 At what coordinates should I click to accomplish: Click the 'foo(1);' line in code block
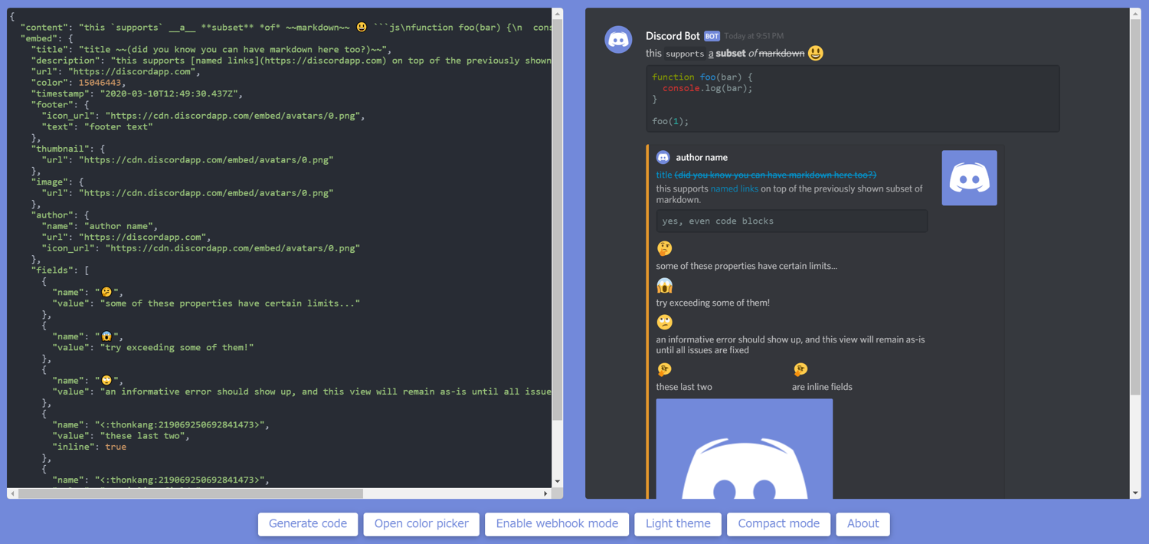click(670, 121)
